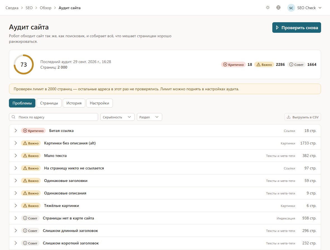
Task: Click the Критично summary badge
Action: [233, 65]
